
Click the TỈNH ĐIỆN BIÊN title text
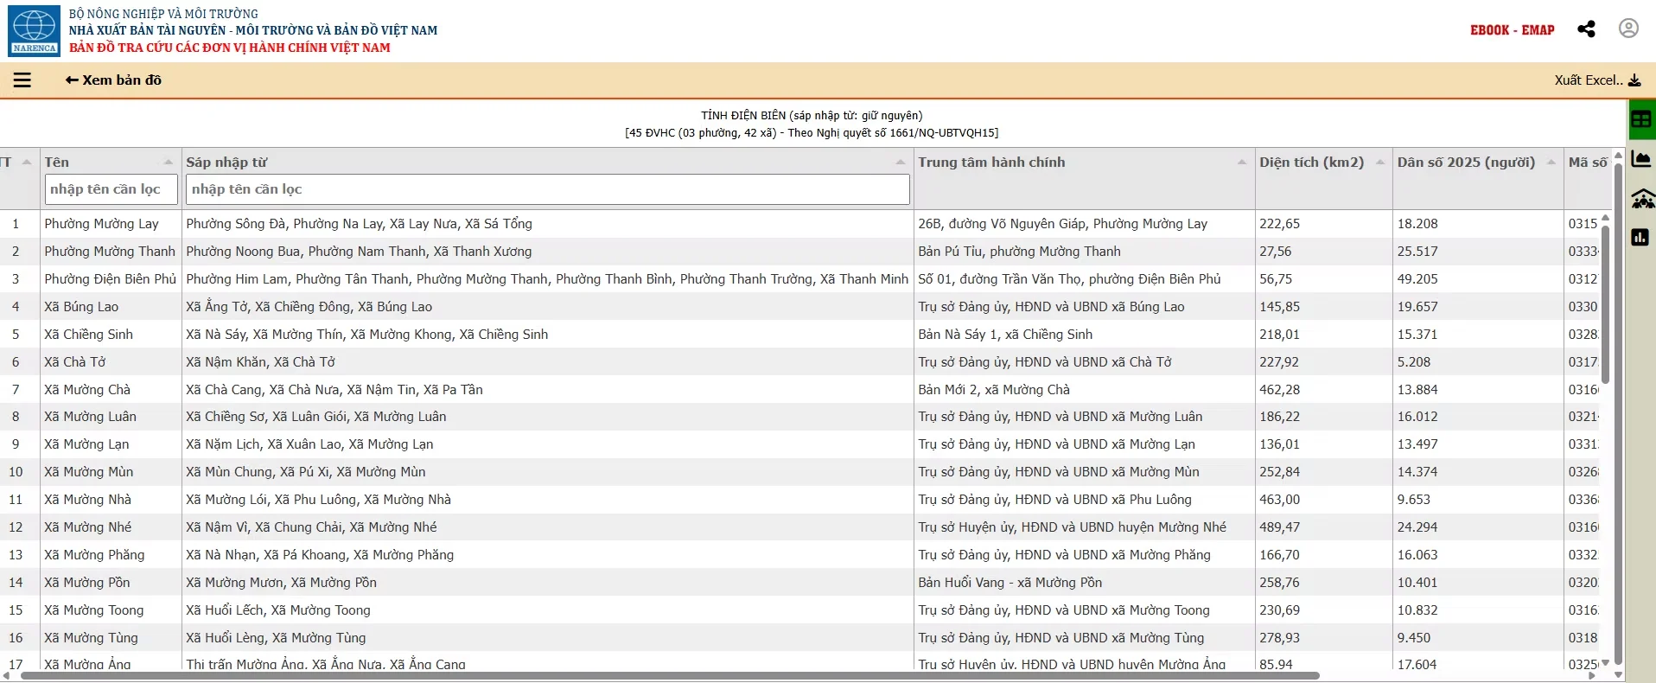(x=812, y=115)
